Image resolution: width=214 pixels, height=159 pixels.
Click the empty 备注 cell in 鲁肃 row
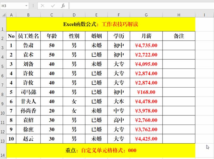tap(179, 45)
